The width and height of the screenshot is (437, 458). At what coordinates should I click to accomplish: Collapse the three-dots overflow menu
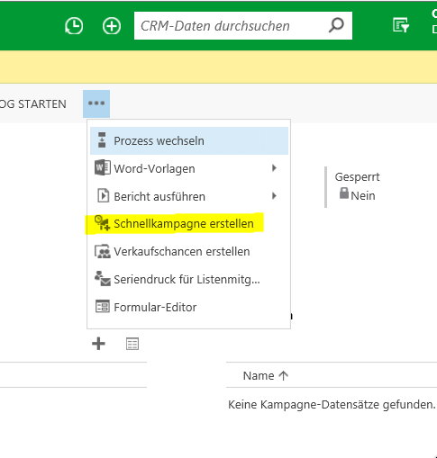click(x=96, y=103)
